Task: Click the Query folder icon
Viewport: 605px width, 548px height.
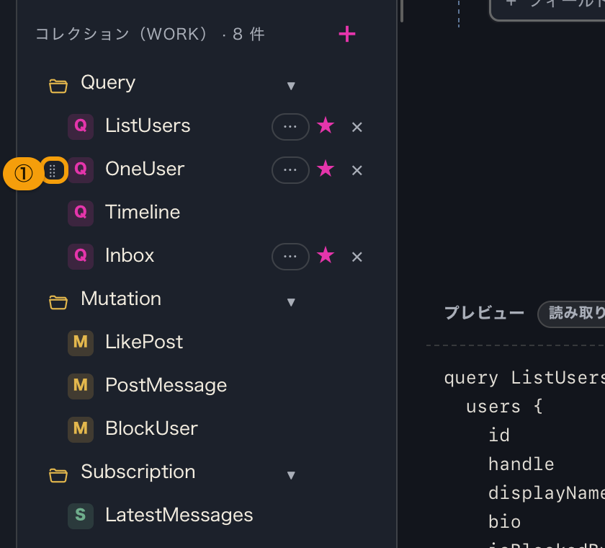Action: 58,86
